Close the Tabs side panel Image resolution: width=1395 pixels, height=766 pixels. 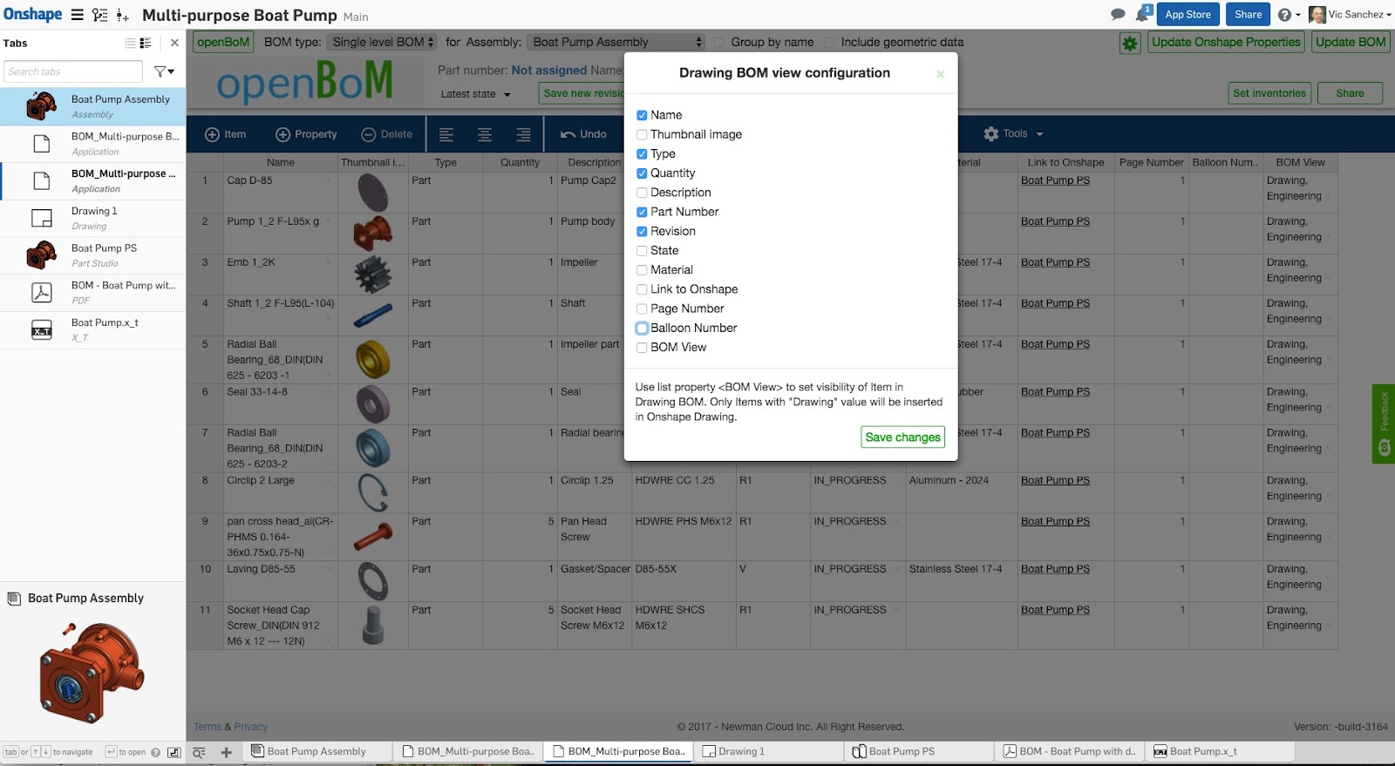(174, 43)
